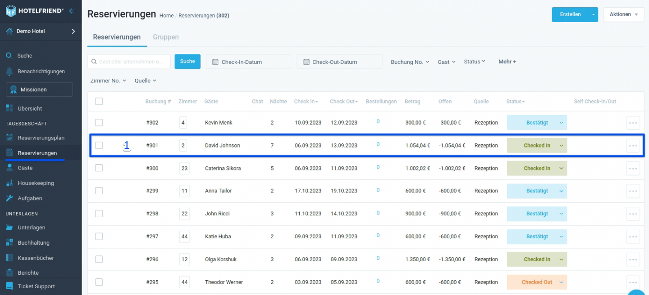The height and width of the screenshot is (295, 649).
Task: Click the Benachrichtigungen bell icon
Action: [9, 72]
